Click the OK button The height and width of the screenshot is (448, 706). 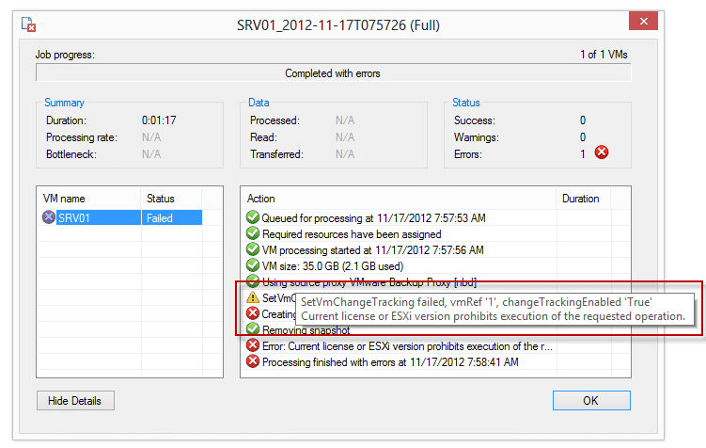coord(590,401)
